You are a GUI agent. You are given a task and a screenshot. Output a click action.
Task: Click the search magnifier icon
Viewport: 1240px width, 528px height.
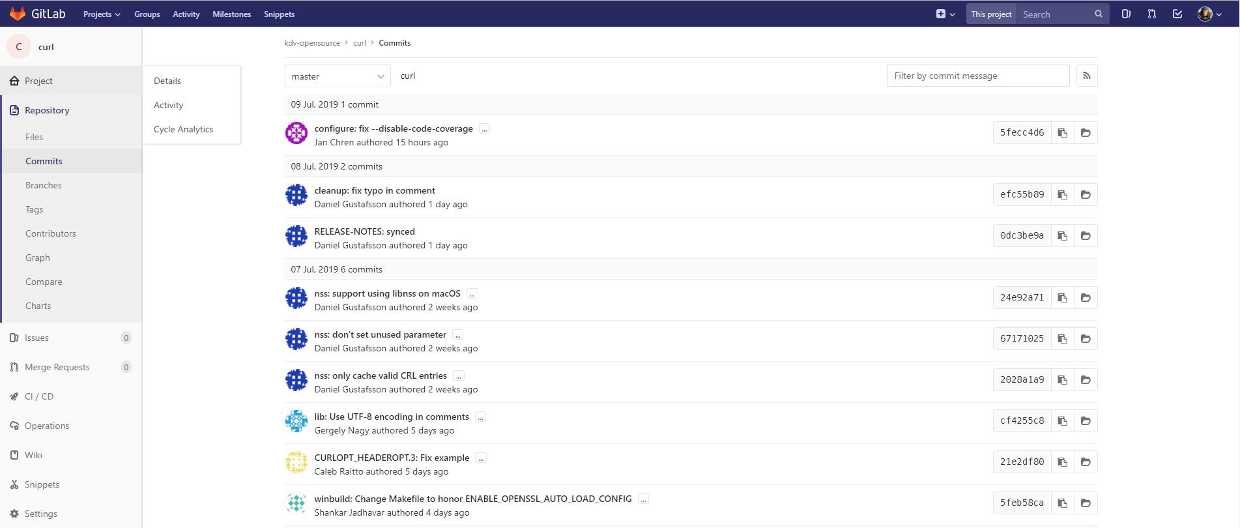(x=1098, y=14)
